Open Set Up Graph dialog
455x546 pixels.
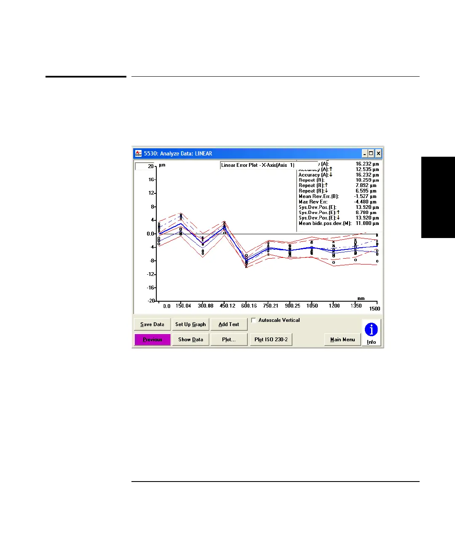(190, 324)
